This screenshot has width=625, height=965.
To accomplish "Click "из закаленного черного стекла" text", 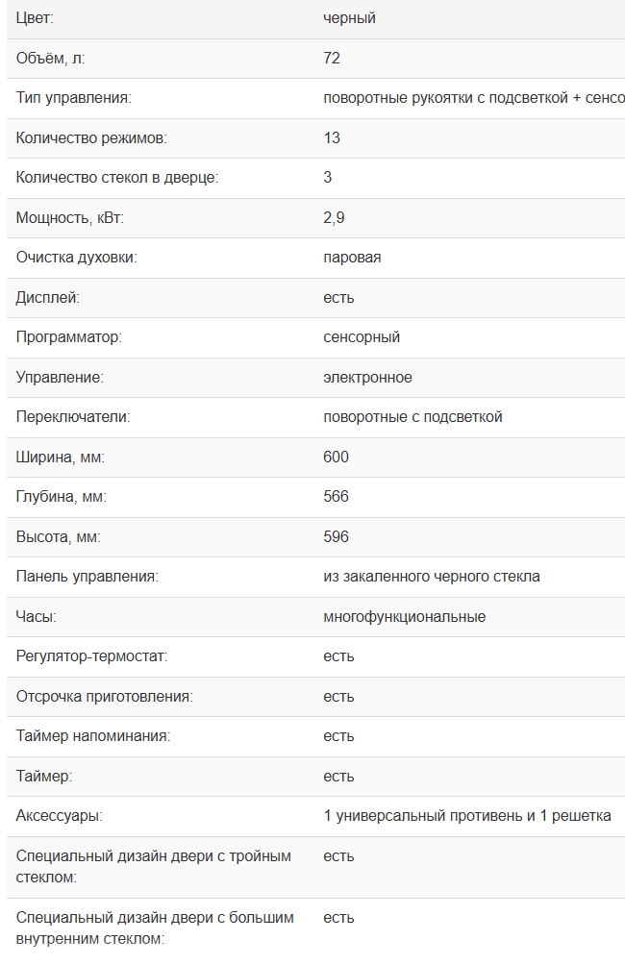I will 432,577.
